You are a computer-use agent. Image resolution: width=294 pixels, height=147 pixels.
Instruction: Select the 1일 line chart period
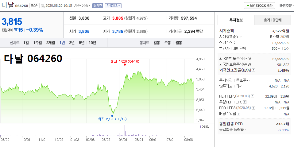tap(26, 43)
